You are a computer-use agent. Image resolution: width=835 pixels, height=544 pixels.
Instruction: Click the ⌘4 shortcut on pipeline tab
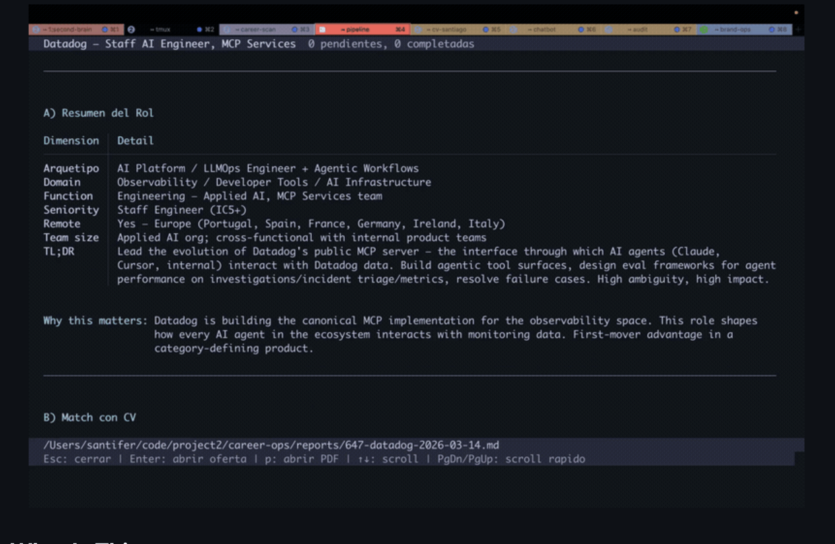[x=400, y=30]
